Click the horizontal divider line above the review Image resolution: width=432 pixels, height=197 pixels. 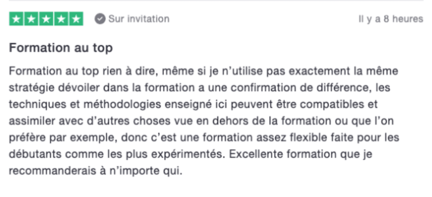(216, 0)
